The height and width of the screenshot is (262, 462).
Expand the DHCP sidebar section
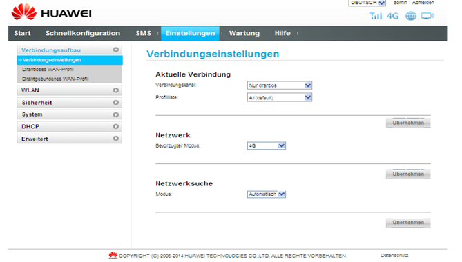click(x=69, y=126)
